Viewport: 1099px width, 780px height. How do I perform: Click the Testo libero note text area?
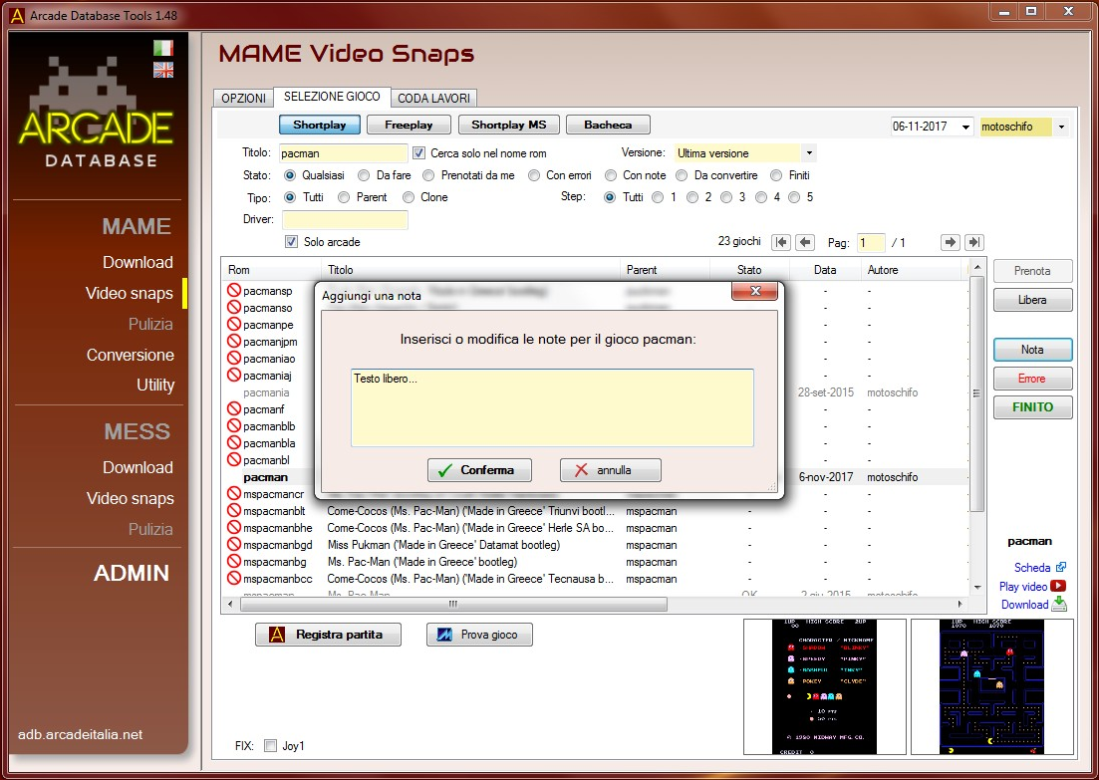point(552,407)
